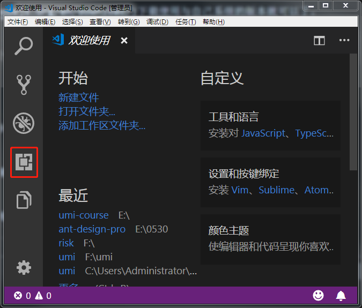The width and height of the screenshot is (362, 308).
Task: Click the errors count in status bar
Action: pos(22,296)
